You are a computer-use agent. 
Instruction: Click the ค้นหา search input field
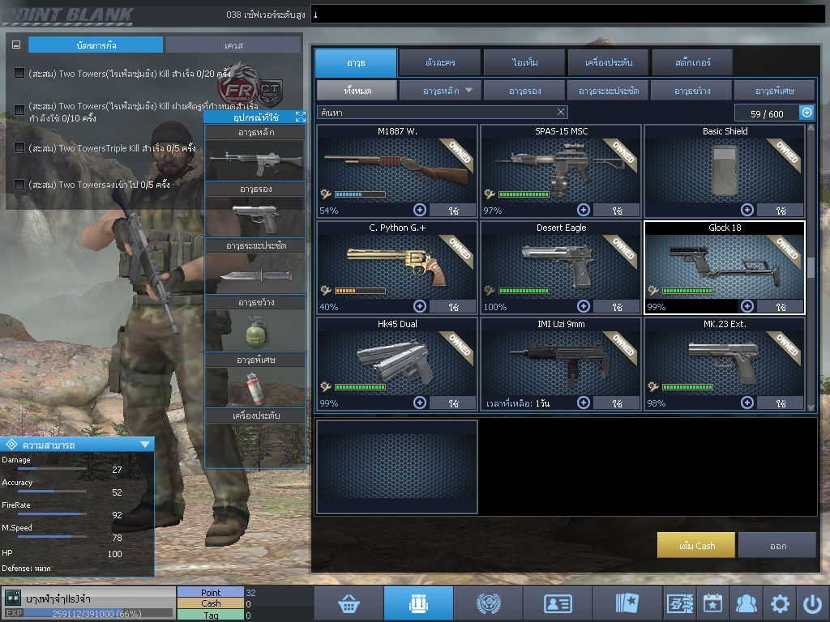[443, 112]
